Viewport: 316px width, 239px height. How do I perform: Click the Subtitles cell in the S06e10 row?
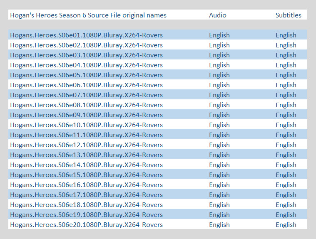(286, 125)
